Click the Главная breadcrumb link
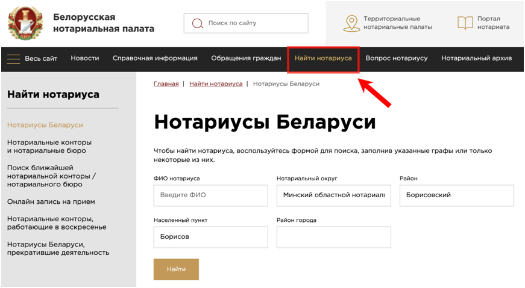 click(166, 84)
